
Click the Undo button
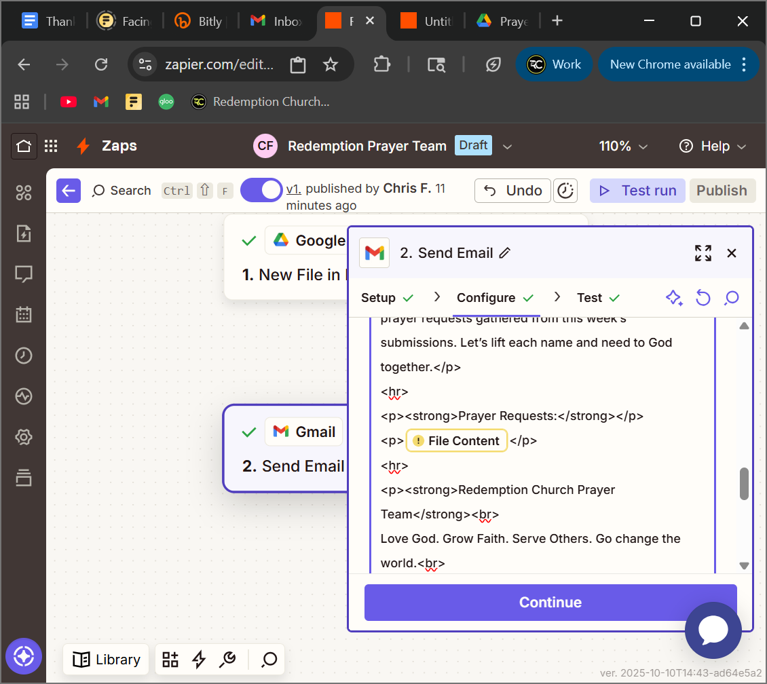coord(512,191)
